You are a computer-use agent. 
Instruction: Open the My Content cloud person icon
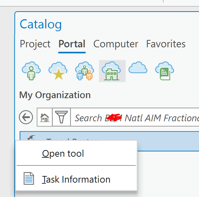pyautogui.click(x=31, y=71)
